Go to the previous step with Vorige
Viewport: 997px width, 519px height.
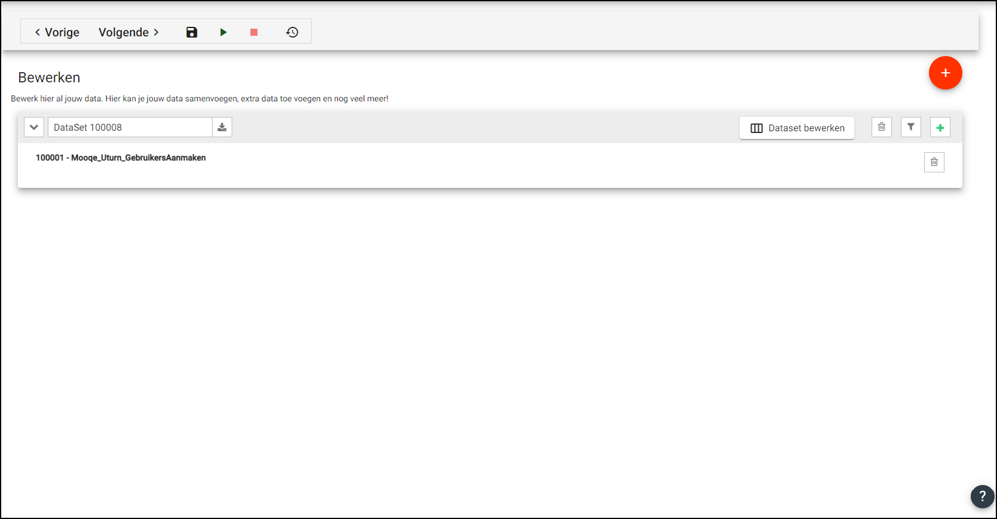(57, 32)
